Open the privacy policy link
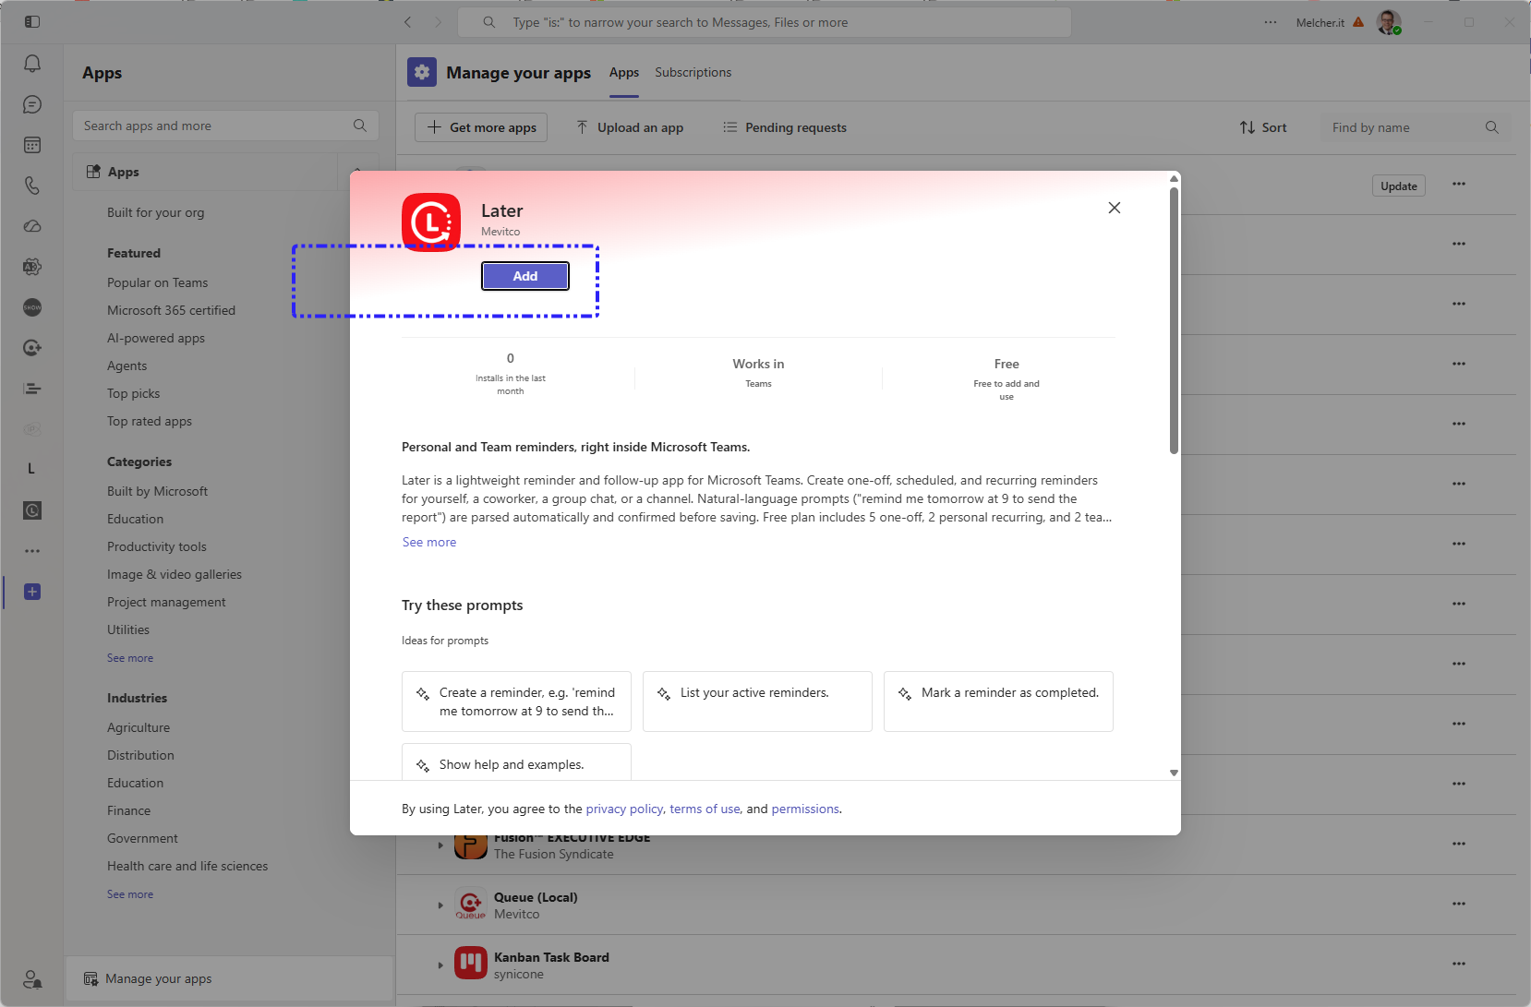 624,809
